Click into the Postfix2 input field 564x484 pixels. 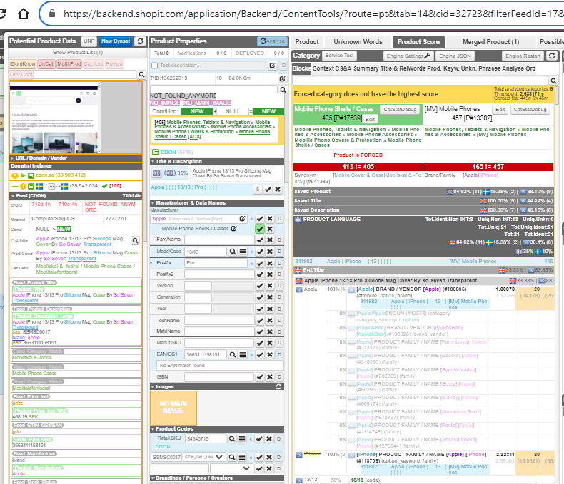coord(219,274)
